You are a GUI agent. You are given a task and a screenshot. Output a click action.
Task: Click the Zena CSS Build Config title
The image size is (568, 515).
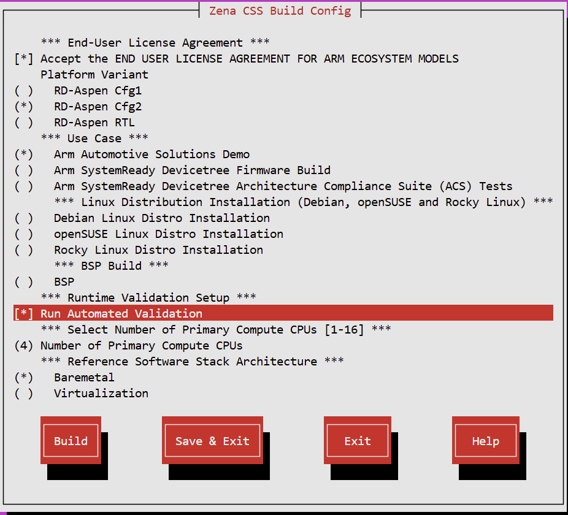(280, 11)
